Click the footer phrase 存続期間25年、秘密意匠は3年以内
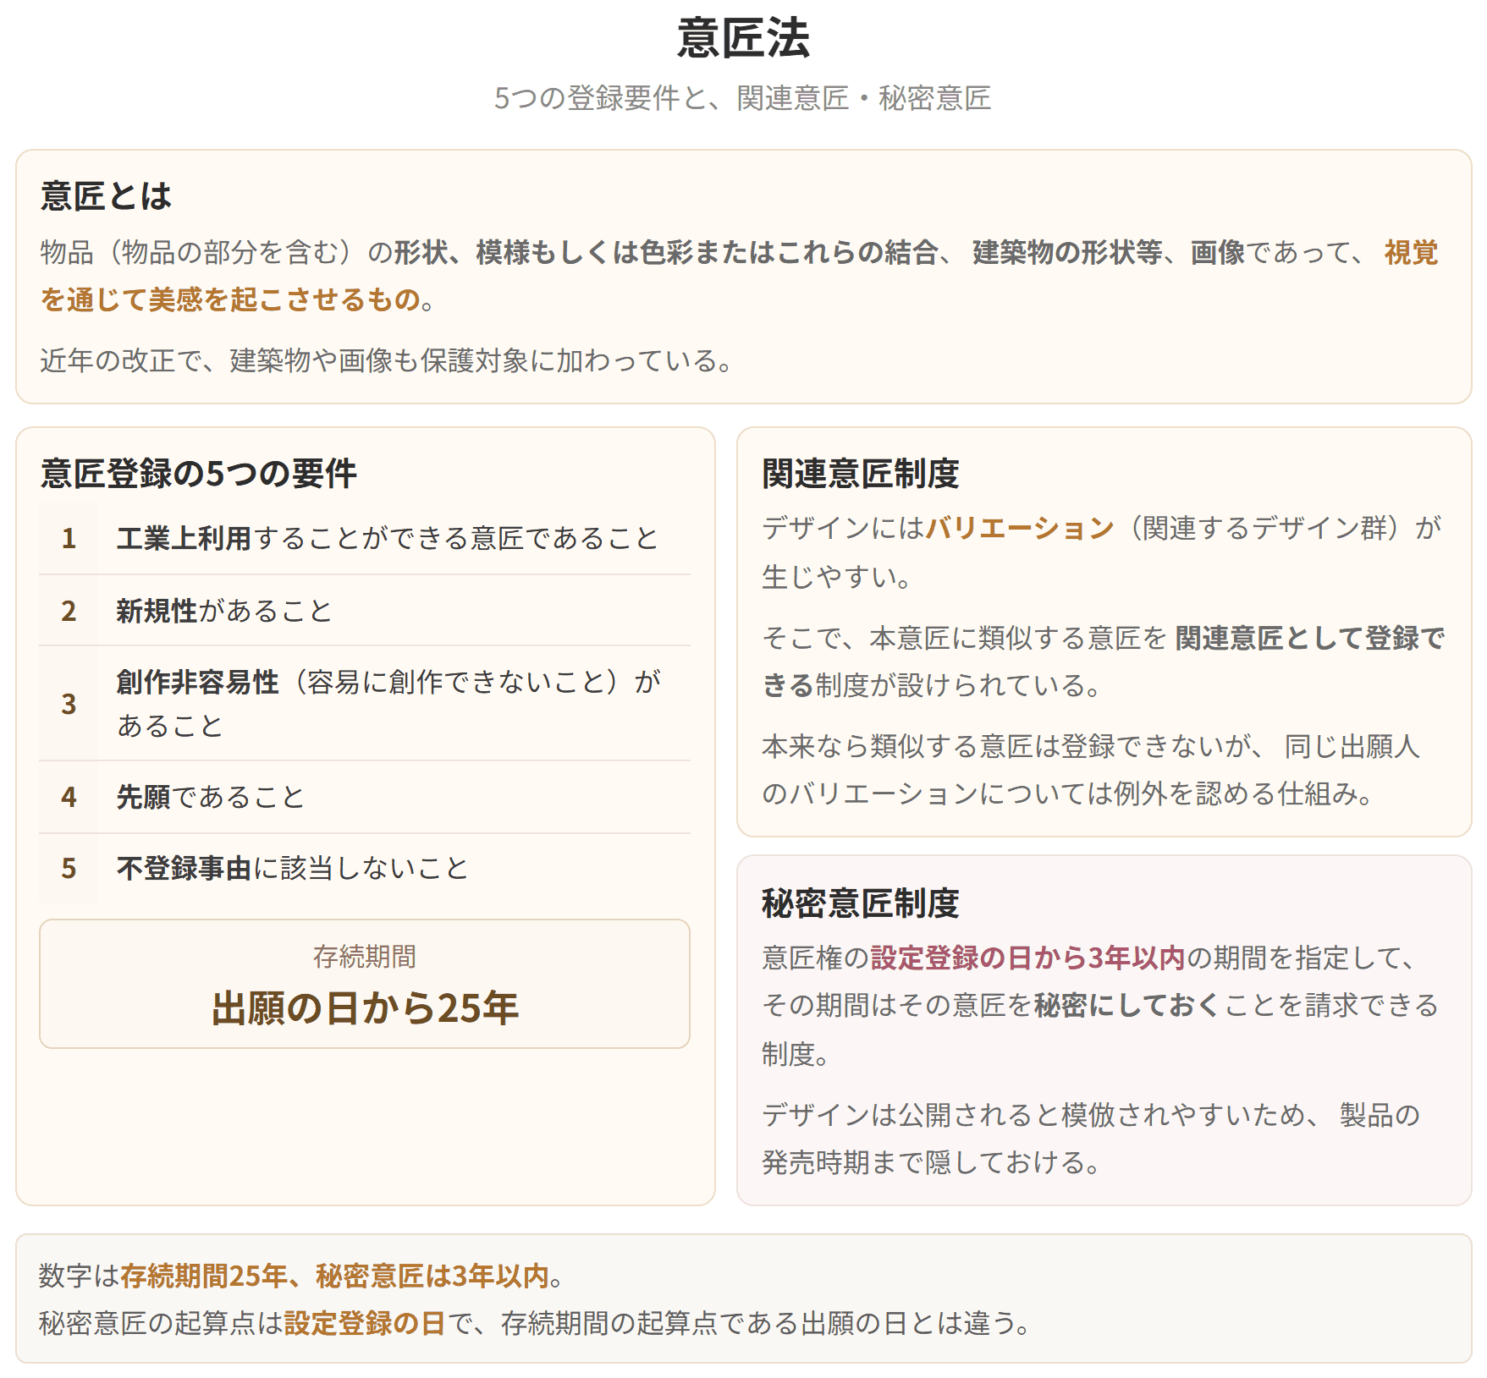1487x1378 pixels. click(334, 1276)
